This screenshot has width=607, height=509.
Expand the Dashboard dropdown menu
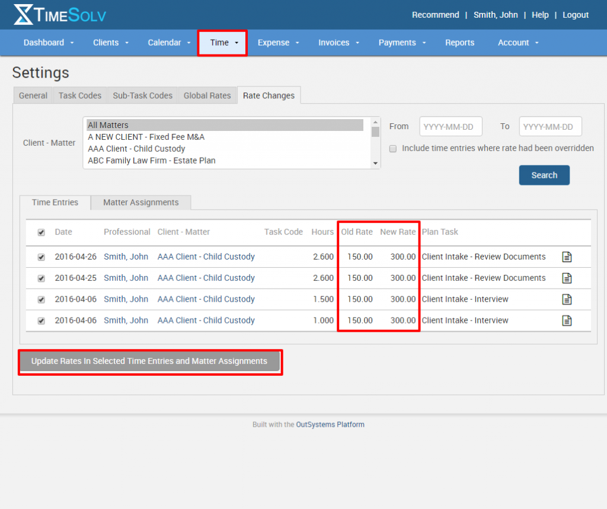coord(49,43)
